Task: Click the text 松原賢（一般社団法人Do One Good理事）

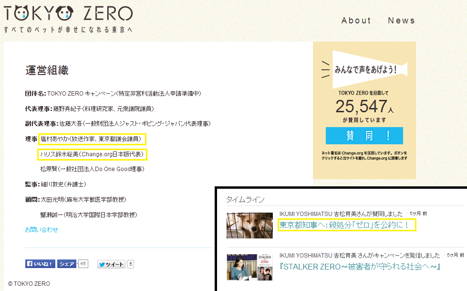Action: (93, 169)
